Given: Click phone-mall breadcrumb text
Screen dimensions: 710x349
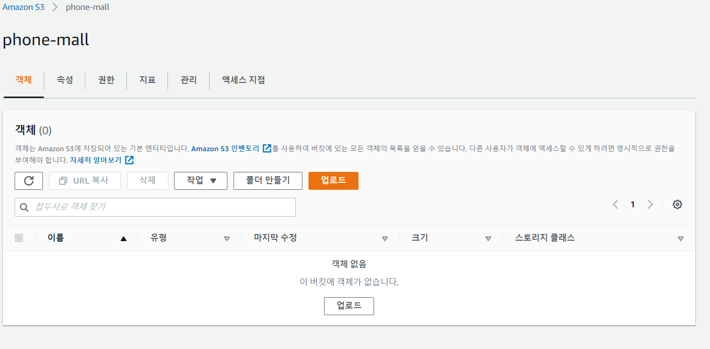Looking at the screenshot, I should click(88, 8).
